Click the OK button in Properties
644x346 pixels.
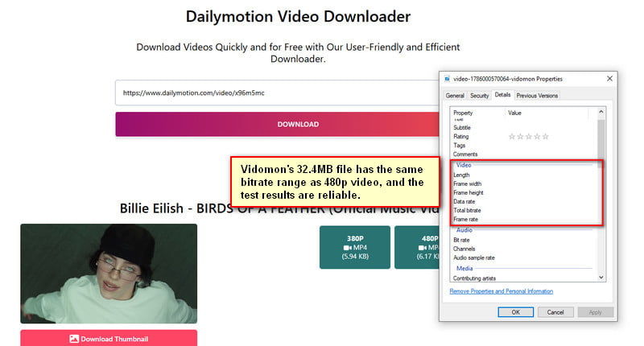[516, 312]
